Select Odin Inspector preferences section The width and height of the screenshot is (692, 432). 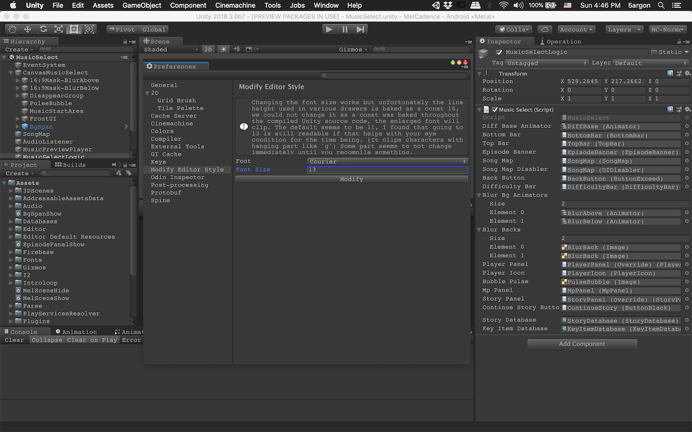point(177,177)
